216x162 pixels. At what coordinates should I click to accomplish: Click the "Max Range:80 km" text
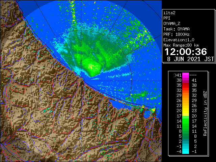(x=181, y=45)
